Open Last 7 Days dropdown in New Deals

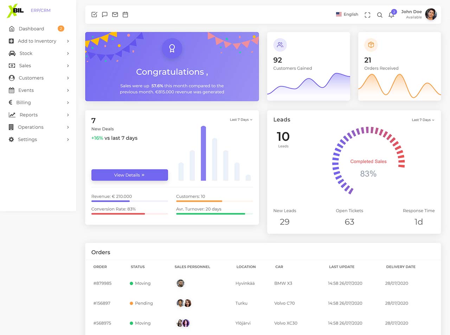(x=241, y=120)
